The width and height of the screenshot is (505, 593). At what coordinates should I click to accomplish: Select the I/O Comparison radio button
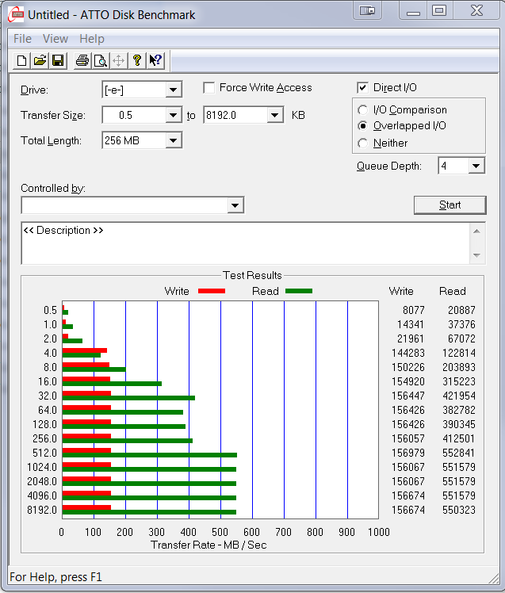click(x=363, y=110)
